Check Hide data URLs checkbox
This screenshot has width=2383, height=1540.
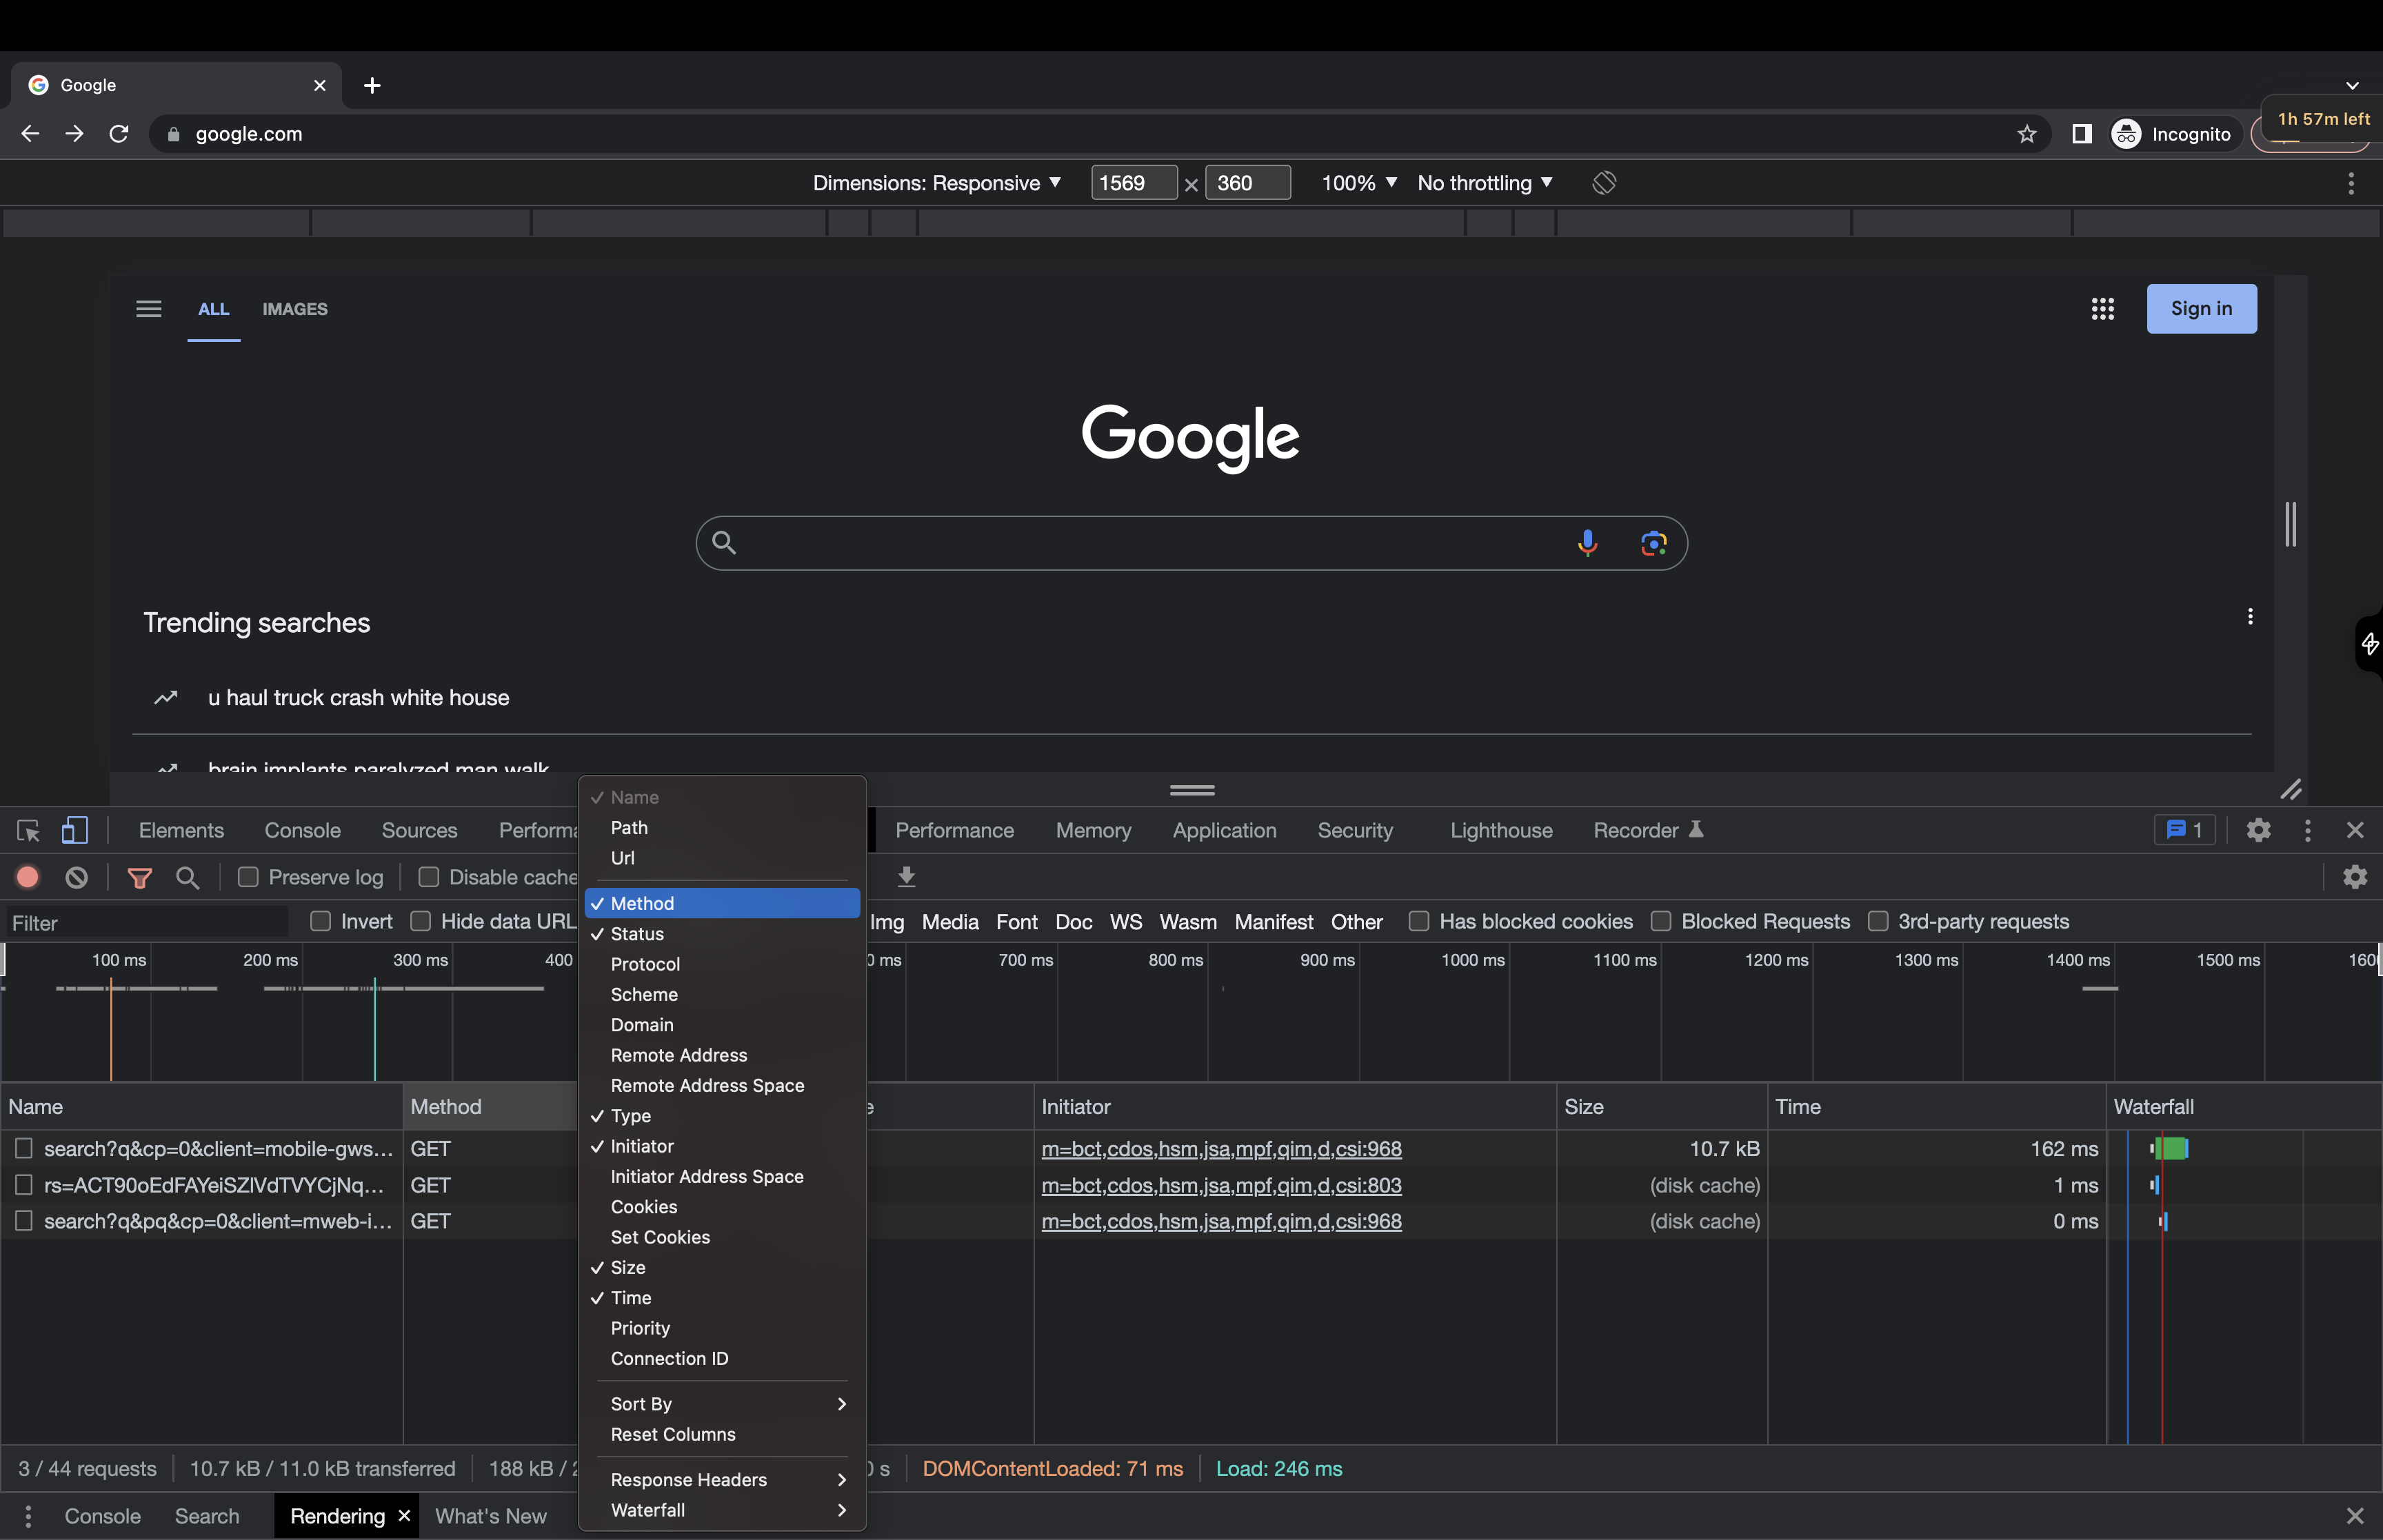421,922
